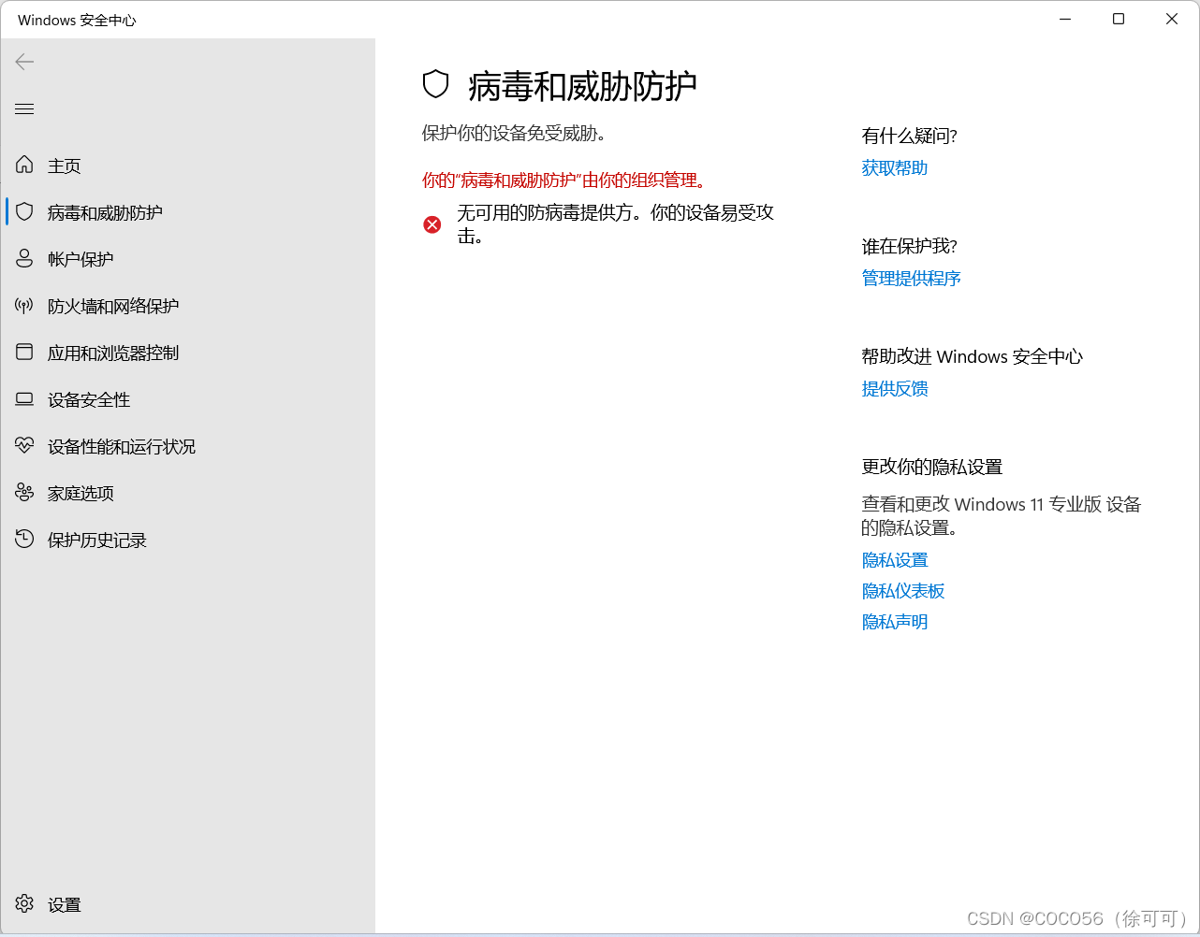Open 设置 label at sidebar bottom
Viewport: 1200px width, 937px height.
(65, 905)
